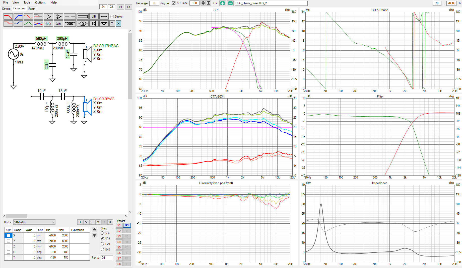The width and height of the screenshot is (462, 268).
Task: Select the inductor coil component tool
Action: (x=70, y=24)
